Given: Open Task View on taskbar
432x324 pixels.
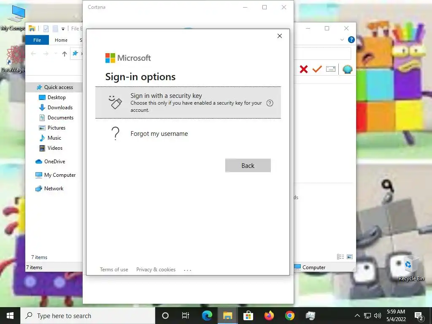Looking at the screenshot, I should [186, 316].
